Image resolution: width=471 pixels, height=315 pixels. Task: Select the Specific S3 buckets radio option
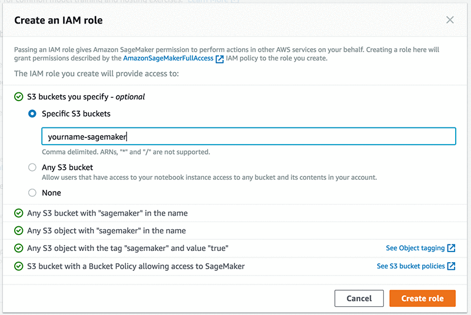[32, 113]
